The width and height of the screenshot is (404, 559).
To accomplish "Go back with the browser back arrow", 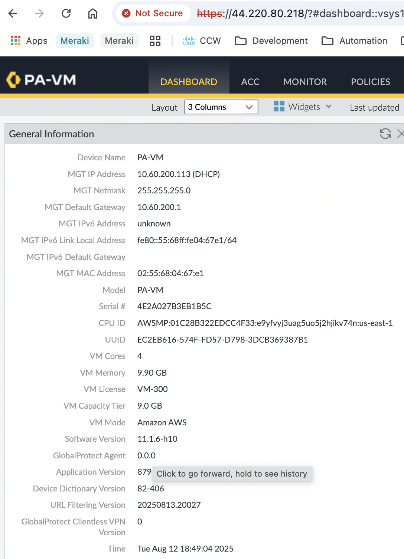I will point(13,14).
